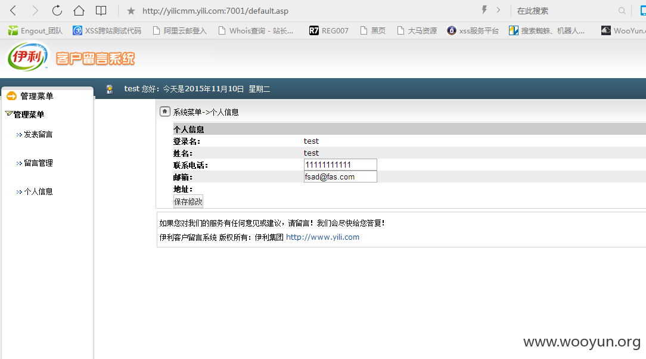Screen dimensions: 646x359
Task: Click the lightning bolt speed mode icon
Action: tap(484, 10)
